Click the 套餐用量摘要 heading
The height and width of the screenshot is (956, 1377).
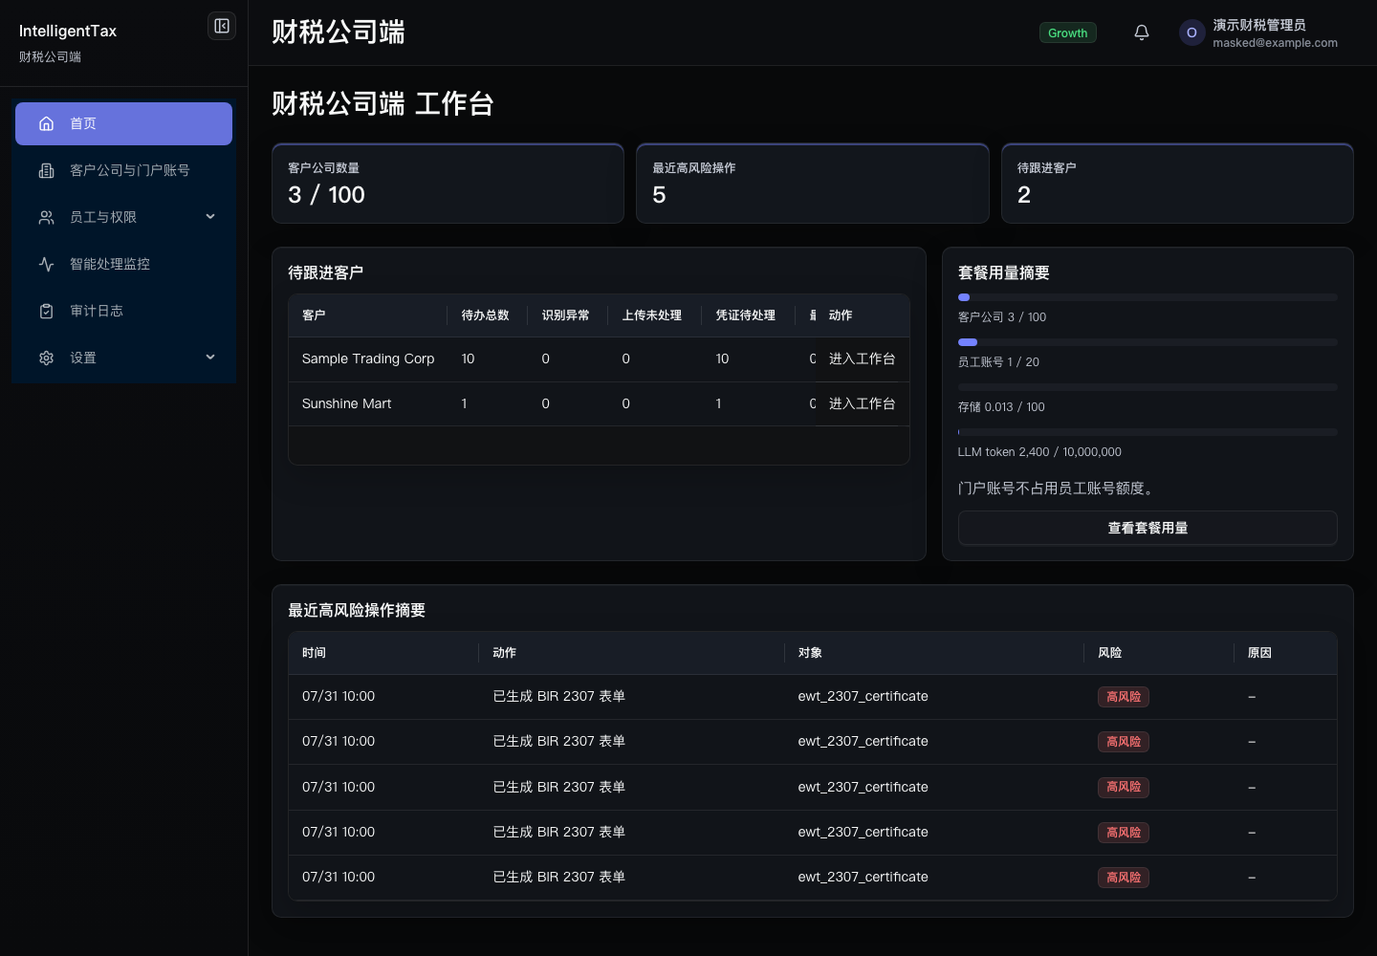[x=1004, y=272]
